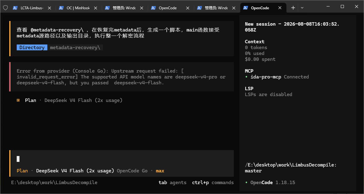The image size is (364, 194).
Task: Click the OpenCode Go provider label
Action: (x=132, y=171)
